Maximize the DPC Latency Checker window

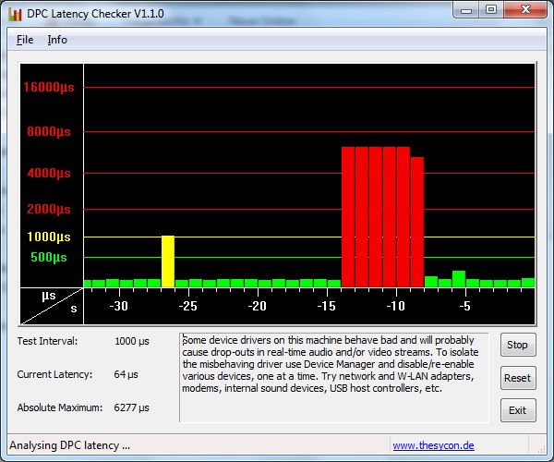491,10
